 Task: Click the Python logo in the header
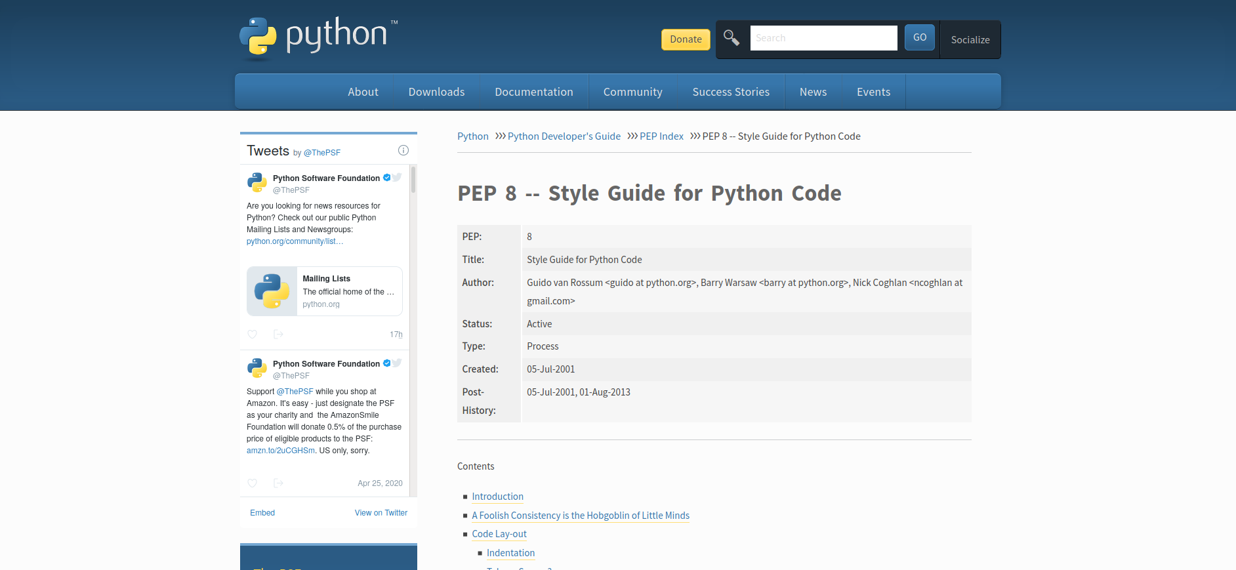pyautogui.click(x=319, y=37)
